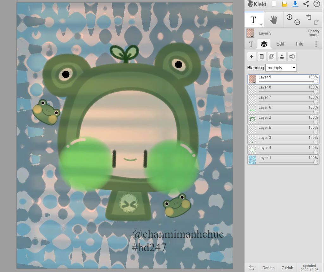Viewport: 324px width, 272px height.
Task: Click Layer 6 opacity slider handle
Action: [x=315, y=112]
